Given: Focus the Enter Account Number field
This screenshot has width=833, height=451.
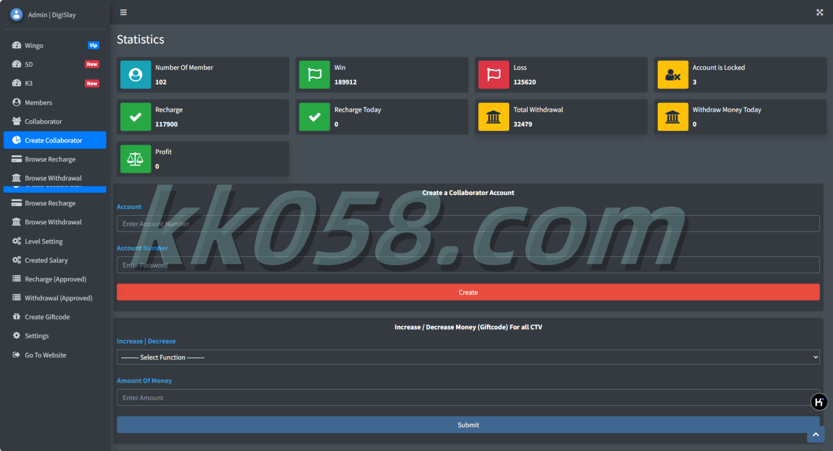Looking at the screenshot, I should (x=468, y=224).
